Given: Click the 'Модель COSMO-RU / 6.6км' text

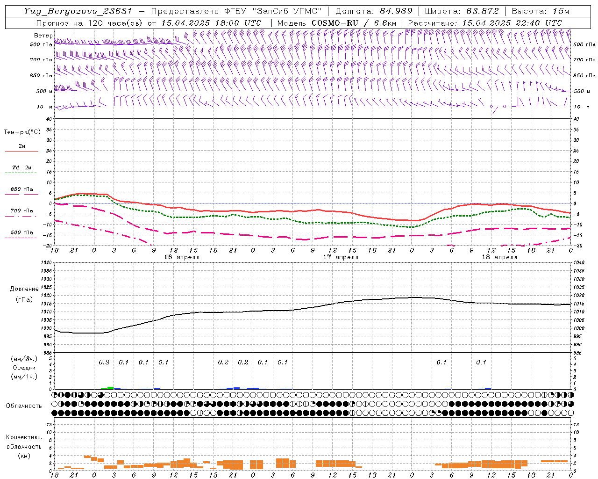Looking at the screenshot, I should click(337, 23).
